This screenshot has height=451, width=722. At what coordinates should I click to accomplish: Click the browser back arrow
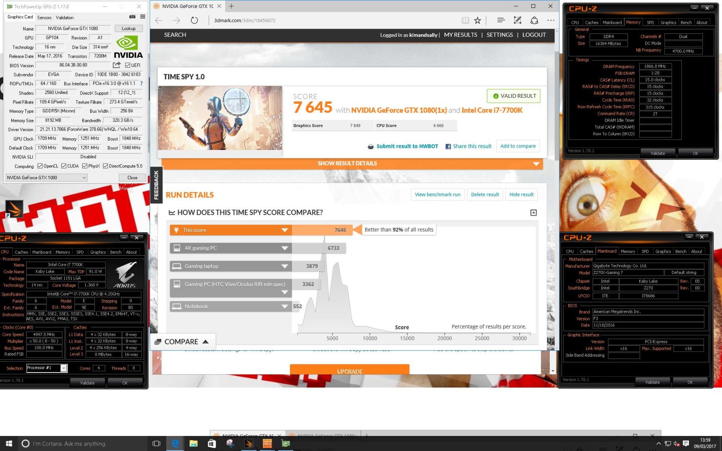(x=158, y=20)
